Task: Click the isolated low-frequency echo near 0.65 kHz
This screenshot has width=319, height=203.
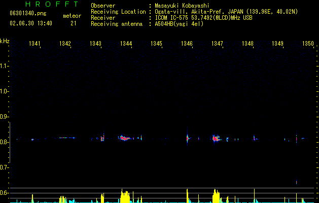Action: [x=296, y=182]
